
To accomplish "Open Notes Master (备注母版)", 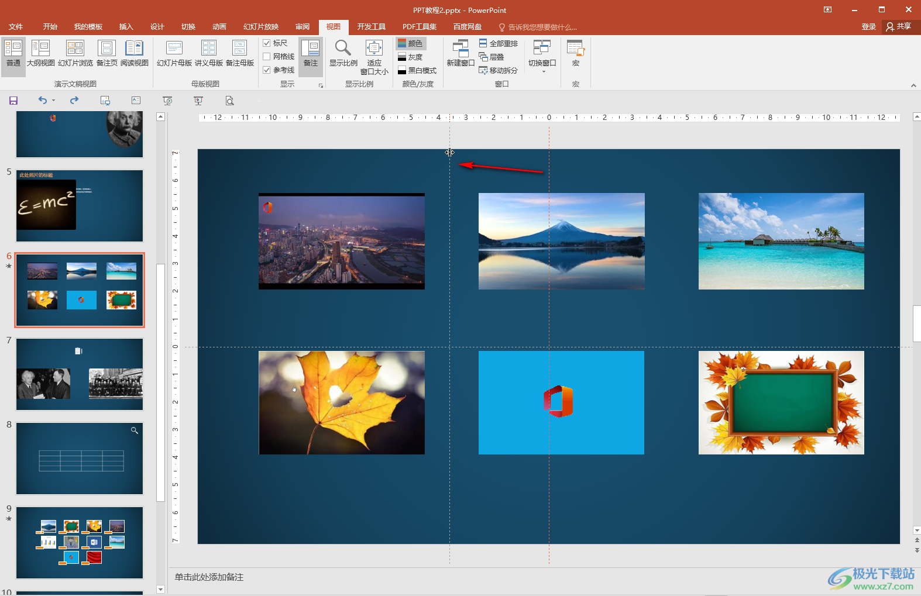I will tap(240, 54).
